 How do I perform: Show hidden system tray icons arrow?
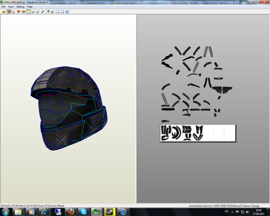point(232,212)
